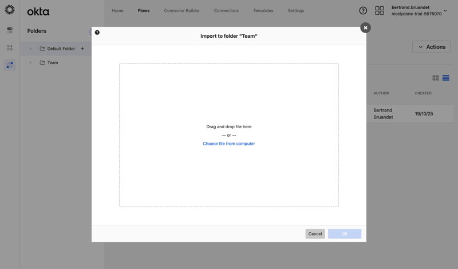Screen dimensions: 458x269
Task: Click the 19/10/25 created date cell
Action: coord(424,114)
